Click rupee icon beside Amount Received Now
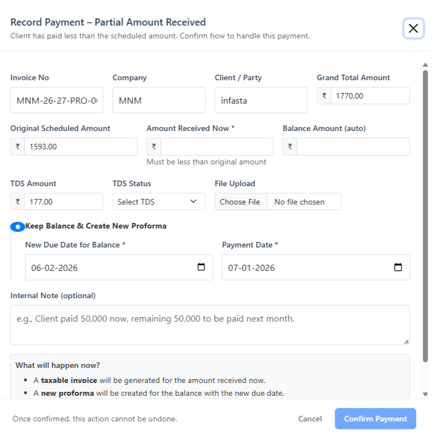 tap(154, 147)
